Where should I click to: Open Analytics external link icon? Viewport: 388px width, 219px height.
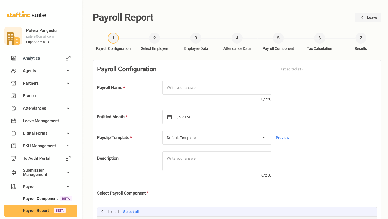[x=68, y=58]
